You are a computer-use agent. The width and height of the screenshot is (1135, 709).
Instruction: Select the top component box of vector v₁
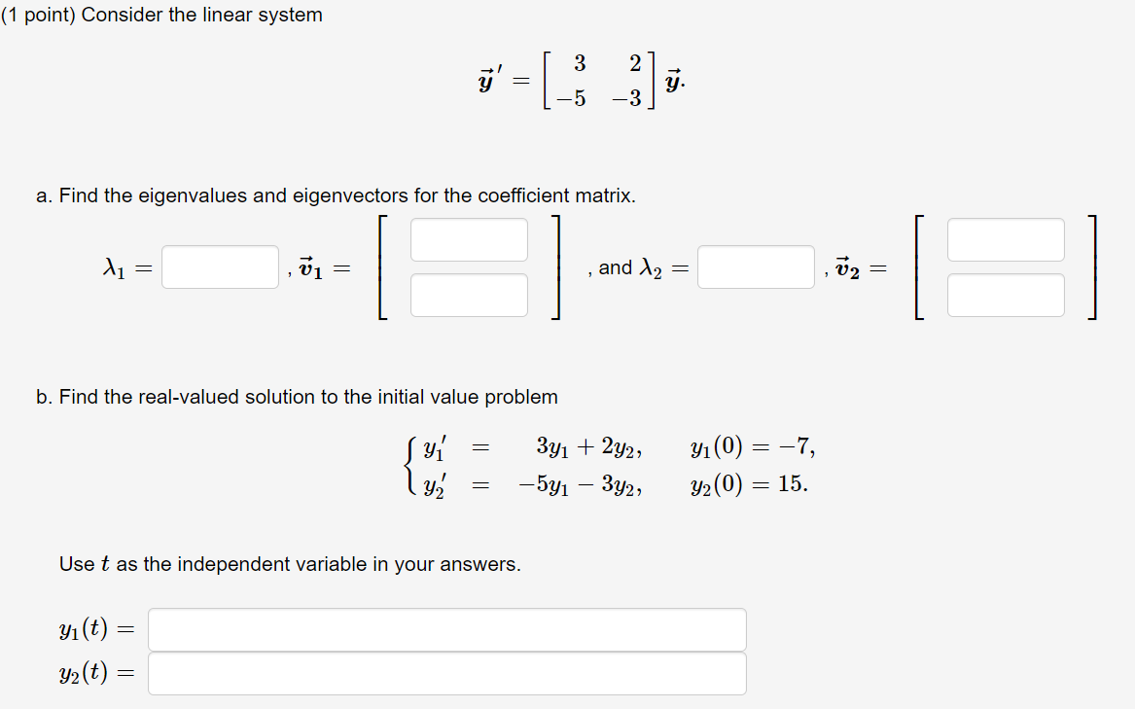tap(469, 238)
